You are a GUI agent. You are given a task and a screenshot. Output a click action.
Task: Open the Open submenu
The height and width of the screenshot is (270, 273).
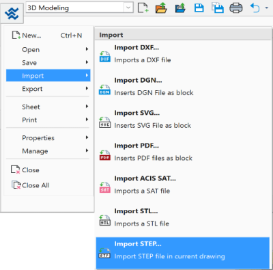[x=48, y=49]
